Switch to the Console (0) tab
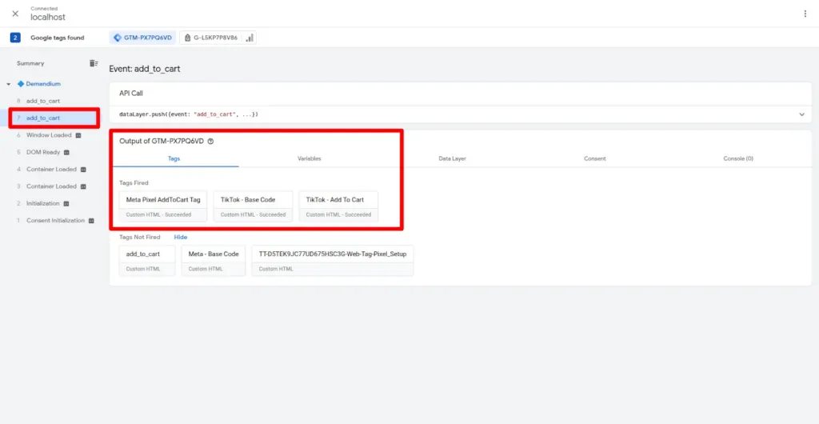 pyautogui.click(x=738, y=158)
